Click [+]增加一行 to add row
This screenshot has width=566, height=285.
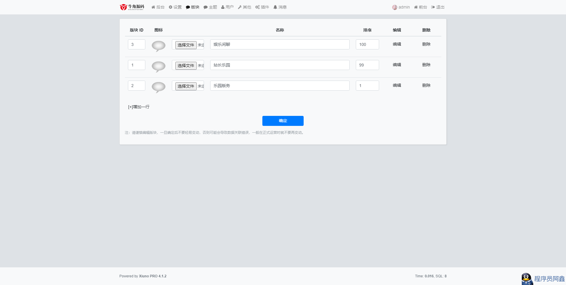139,107
